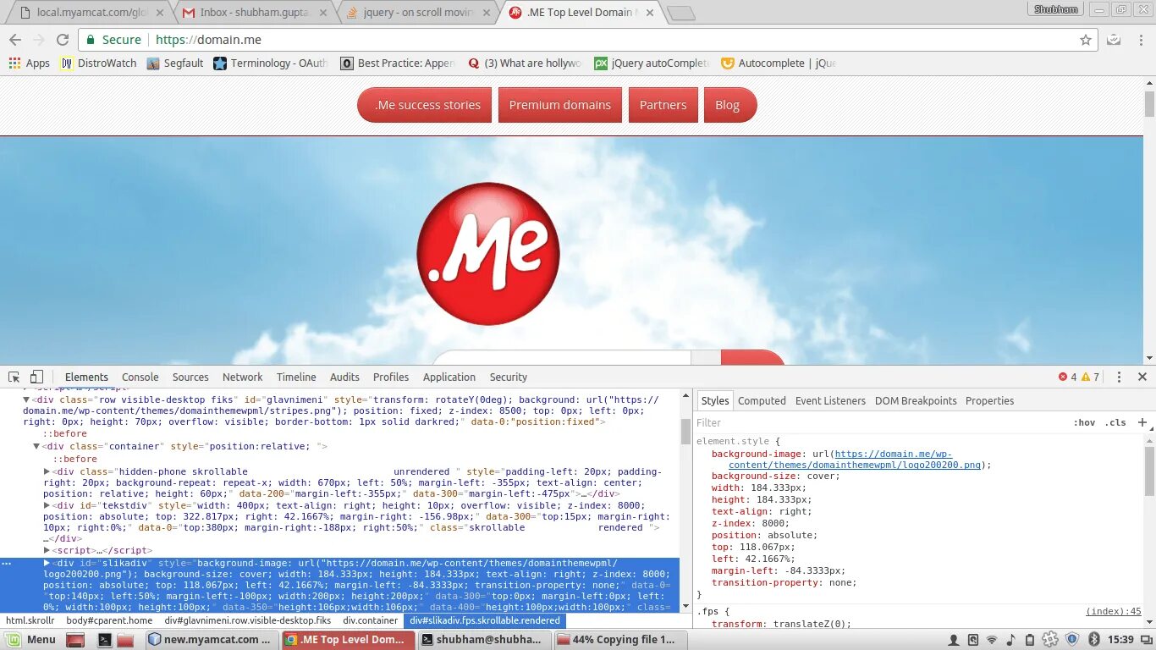
Task: Close the Inbox Gmail tab
Action: point(324,12)
